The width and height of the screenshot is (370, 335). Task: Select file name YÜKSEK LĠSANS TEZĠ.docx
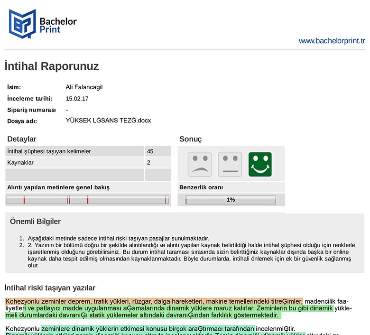pos(108,121)
